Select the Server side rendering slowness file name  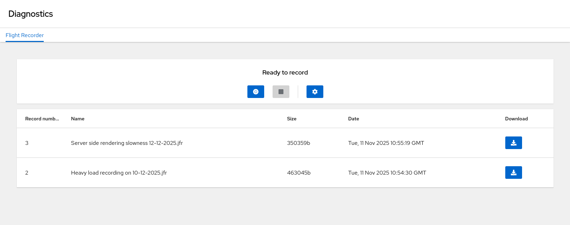tap(127, 143)
